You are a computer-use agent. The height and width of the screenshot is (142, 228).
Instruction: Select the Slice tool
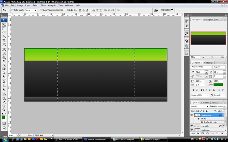(4, 44)
